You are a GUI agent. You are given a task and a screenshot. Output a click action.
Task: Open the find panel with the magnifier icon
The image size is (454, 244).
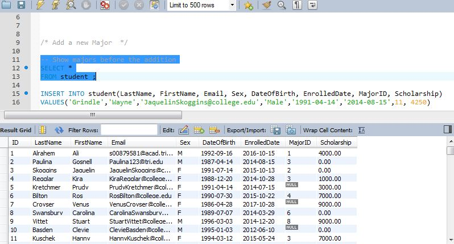[282, 5]
